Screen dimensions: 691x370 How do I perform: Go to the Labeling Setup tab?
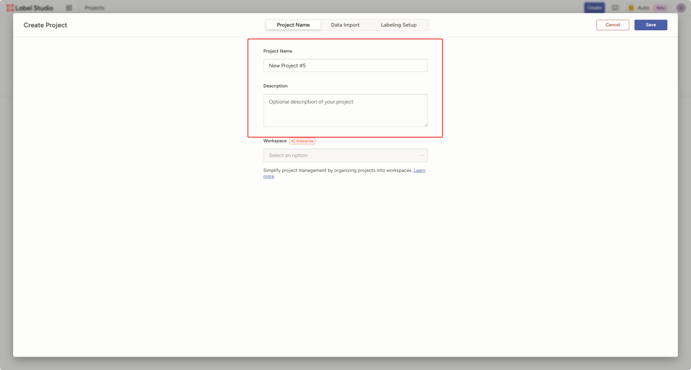[398, 25]
